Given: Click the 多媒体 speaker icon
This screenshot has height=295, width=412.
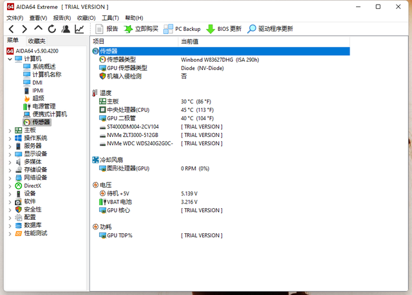Looking at the screenshot, I should (18, 162).
